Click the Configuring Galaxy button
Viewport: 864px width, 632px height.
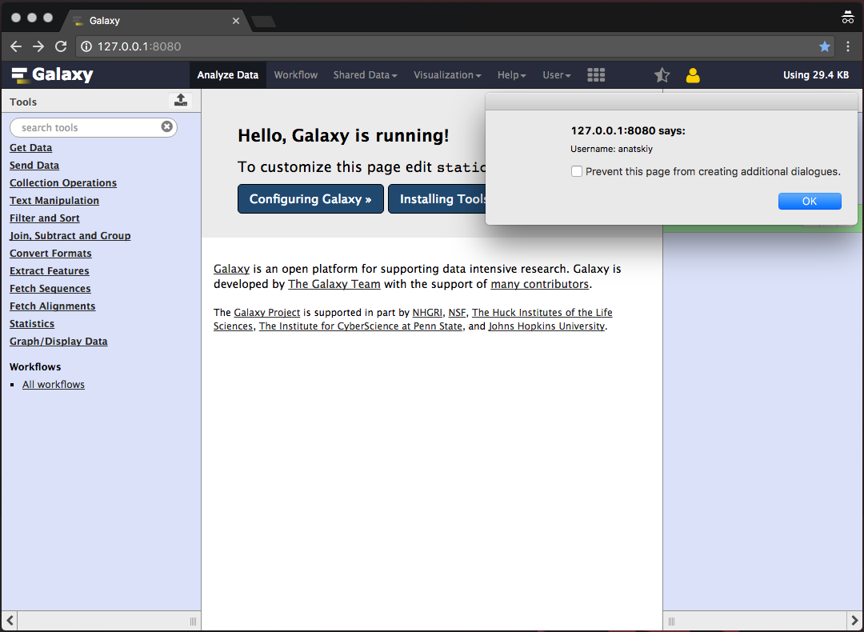click(310, 199)
